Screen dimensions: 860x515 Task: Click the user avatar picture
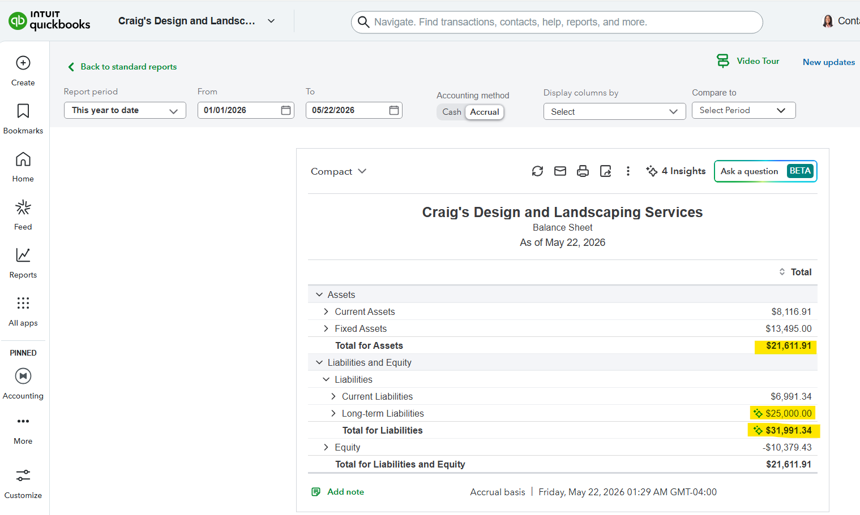(x=828, y=21)
